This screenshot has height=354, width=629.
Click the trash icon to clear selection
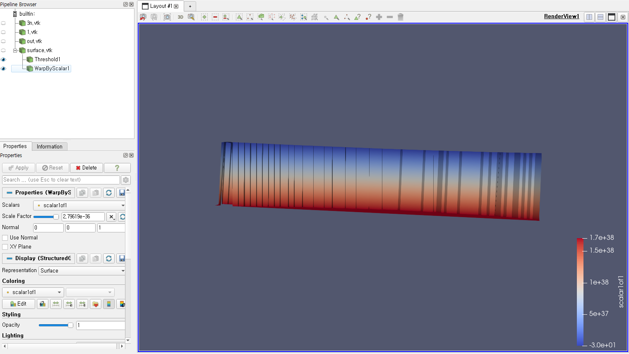click(x=401, y=17)
